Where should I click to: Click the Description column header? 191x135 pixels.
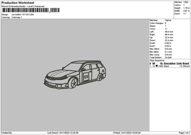coord(170,63)
